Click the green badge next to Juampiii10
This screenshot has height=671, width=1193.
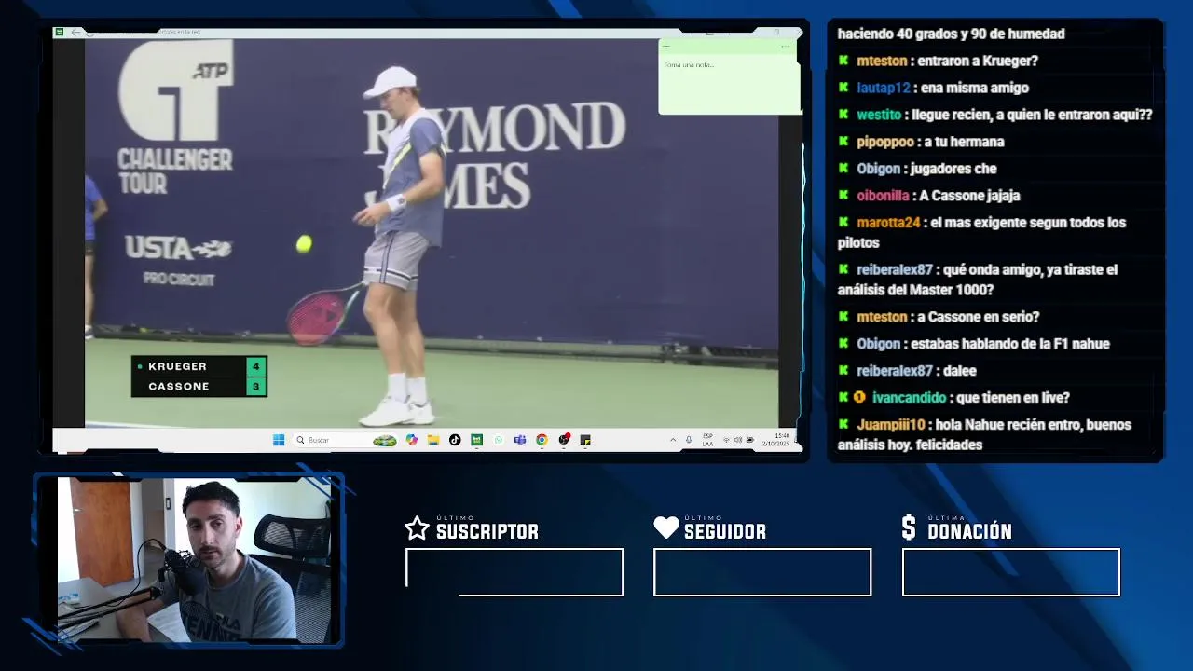tap(843, 425)
